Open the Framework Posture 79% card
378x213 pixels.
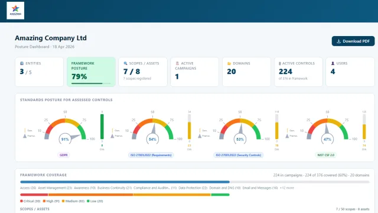point(91,72)
